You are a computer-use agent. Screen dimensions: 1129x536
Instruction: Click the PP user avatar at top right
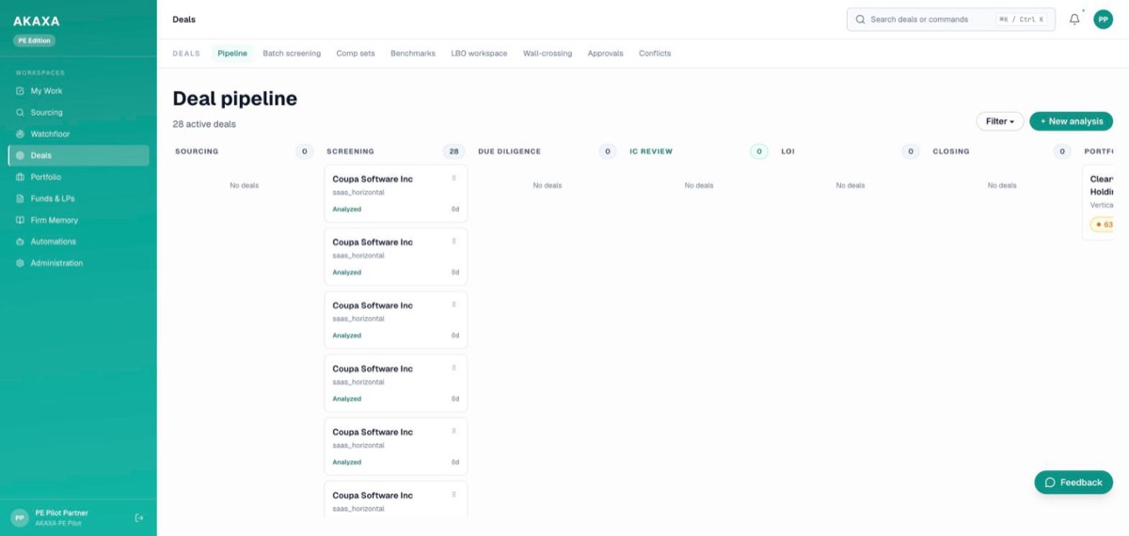(x=1103, y=19)
